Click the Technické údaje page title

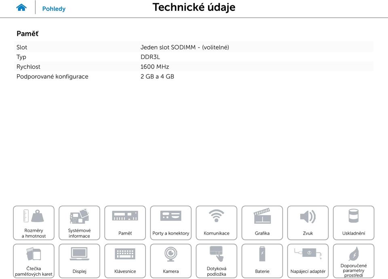[x=194, y=7]
